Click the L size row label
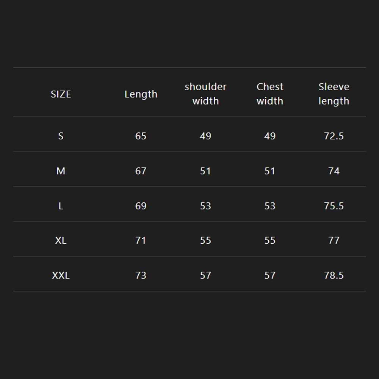This screenshot has width=379, height=379. [x=61, y=206]
